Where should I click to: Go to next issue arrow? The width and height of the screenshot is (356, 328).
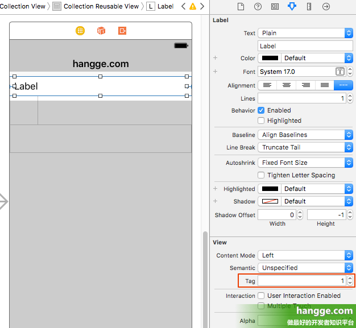tap(202, 6)
